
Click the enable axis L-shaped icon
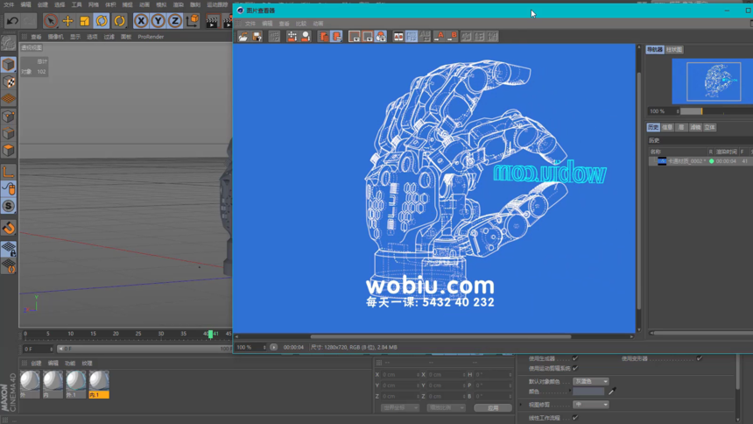coord(8,172)
